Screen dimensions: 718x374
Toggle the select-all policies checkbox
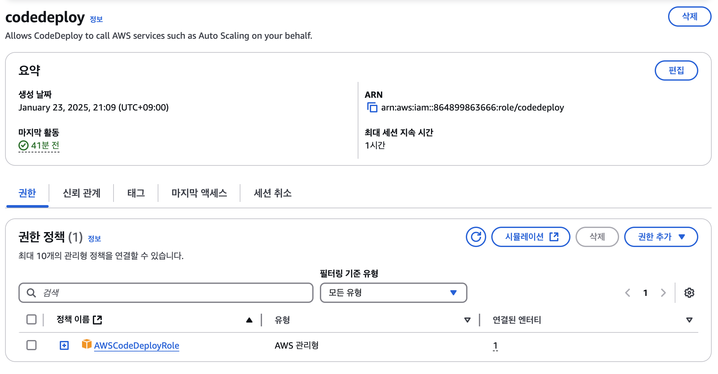pyautogui.click(x=31, y=319)
